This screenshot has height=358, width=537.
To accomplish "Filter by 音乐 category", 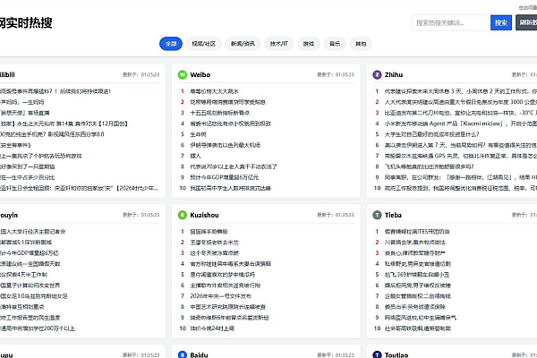I will tap(335, 44).
